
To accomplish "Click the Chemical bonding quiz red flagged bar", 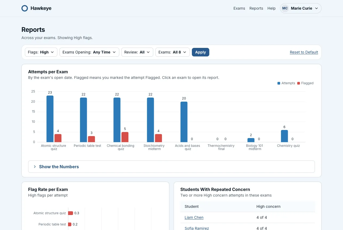I will 125,137.
